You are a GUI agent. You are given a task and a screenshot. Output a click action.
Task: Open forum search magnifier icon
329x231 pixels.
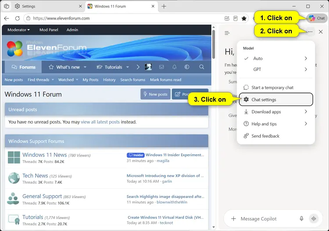[x=201, y=67]
